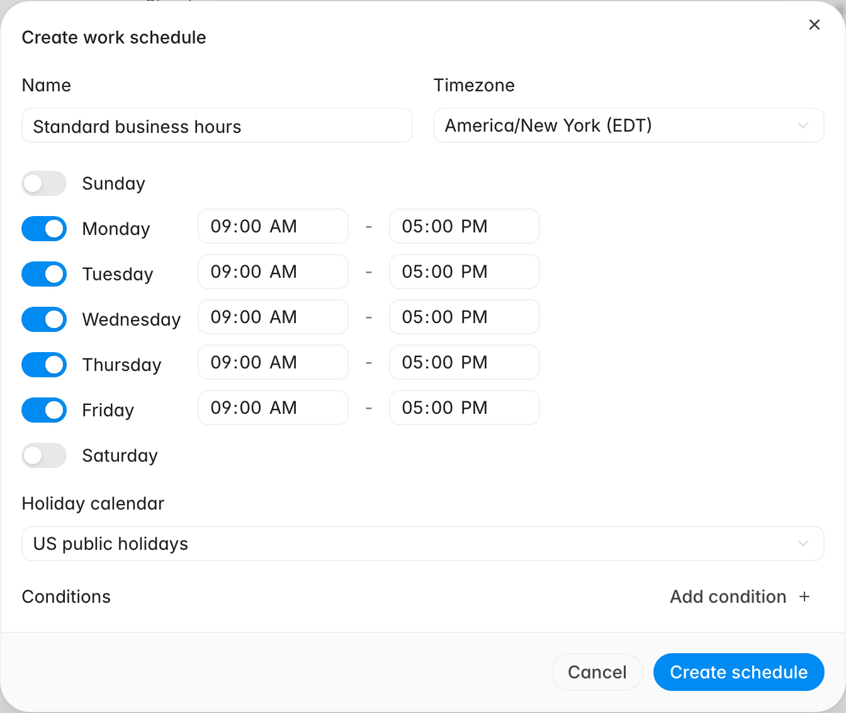This screenshot has height=713, width=846.
Task: Enable the Saturday toggle
Action: tap(44, 455)
